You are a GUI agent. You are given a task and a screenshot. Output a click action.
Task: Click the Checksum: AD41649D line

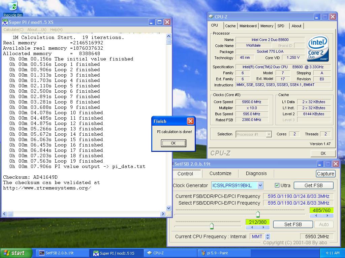pyautogui.click(x=30, y=177)
